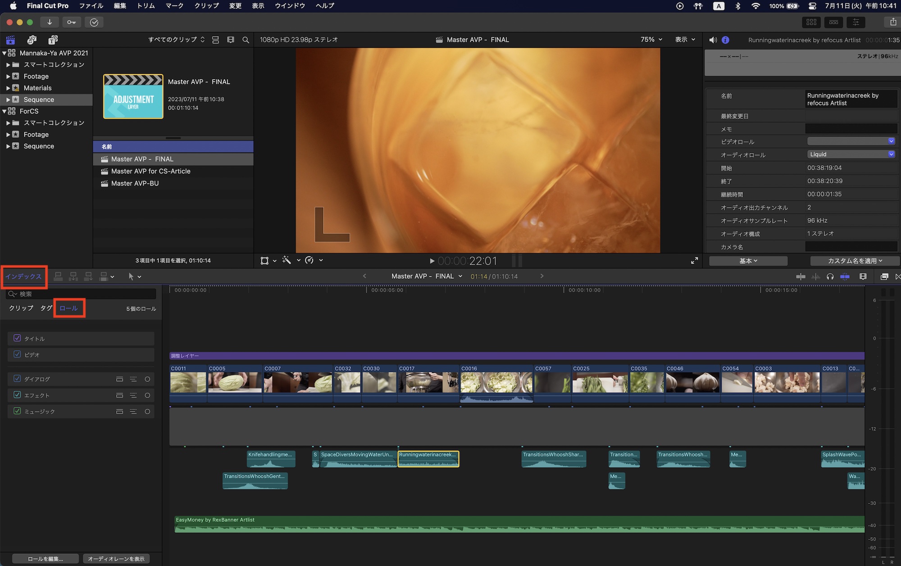The image size is (901, 566).
Task: Toggle solo headphones icon in timeline
Action: 830,276
